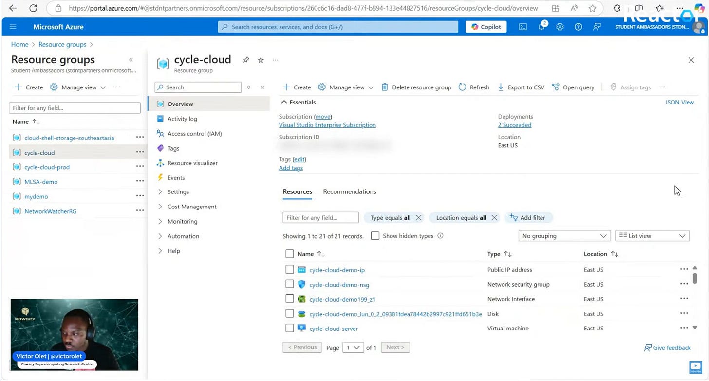Open Manage view dropdown in cycle-cloud toolbar
This screenshot has height=381, width=709.
pyautogui.click(x=346, y=87)
